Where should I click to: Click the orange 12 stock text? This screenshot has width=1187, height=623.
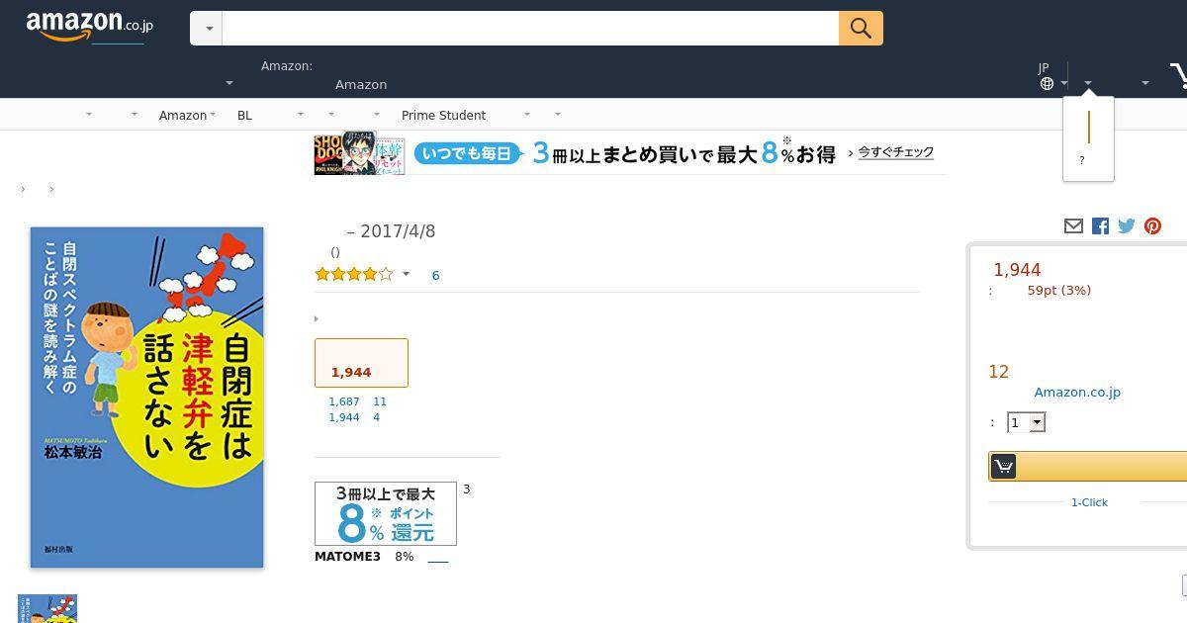pyautogui.click(x=998, y=372)
